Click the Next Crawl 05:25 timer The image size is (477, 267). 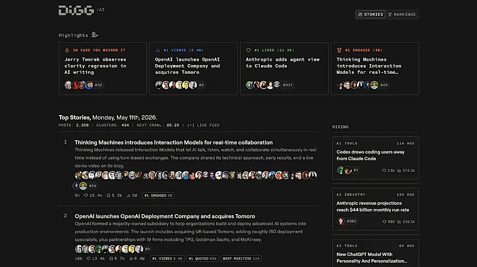tap(158, 125)
